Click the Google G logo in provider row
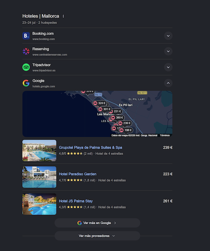Viewport: 210px width, 251px height. click(26, 83)
